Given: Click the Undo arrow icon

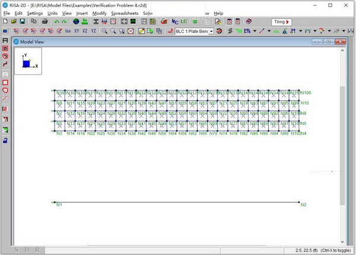Looking at the screenshot, I should point(56,21).
